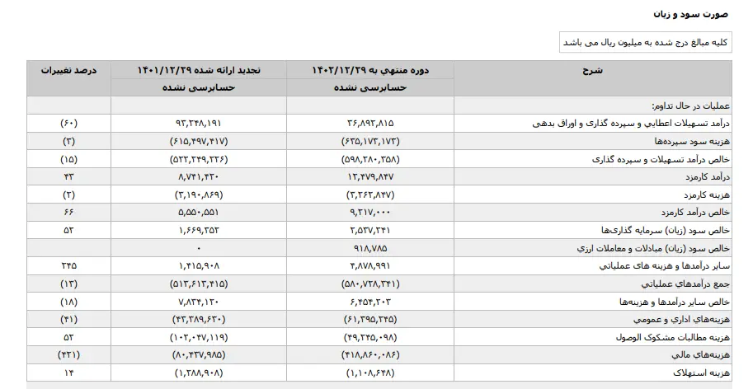Click the درصد تغییرات column header

[x=69, y=70]
